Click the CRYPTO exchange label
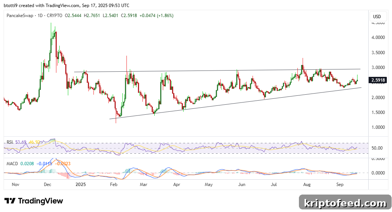The width and height of the screenshot is (392, 212). (x=55, y=16)
